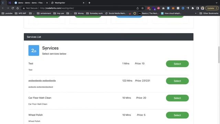Open Social Media Mark... bookmark
The width and height of the screenshot is (220, 124).
115,13
